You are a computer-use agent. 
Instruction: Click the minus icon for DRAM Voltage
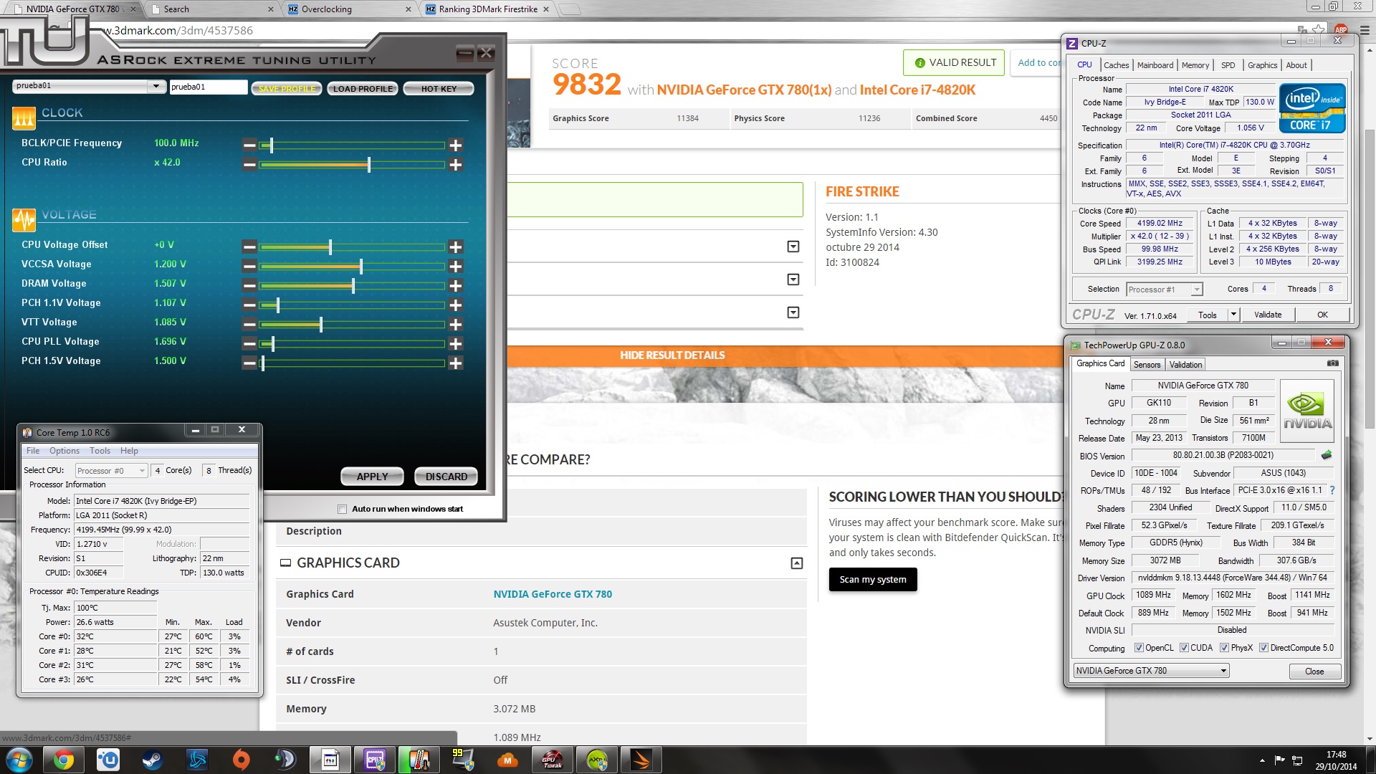tap(249, 286)
